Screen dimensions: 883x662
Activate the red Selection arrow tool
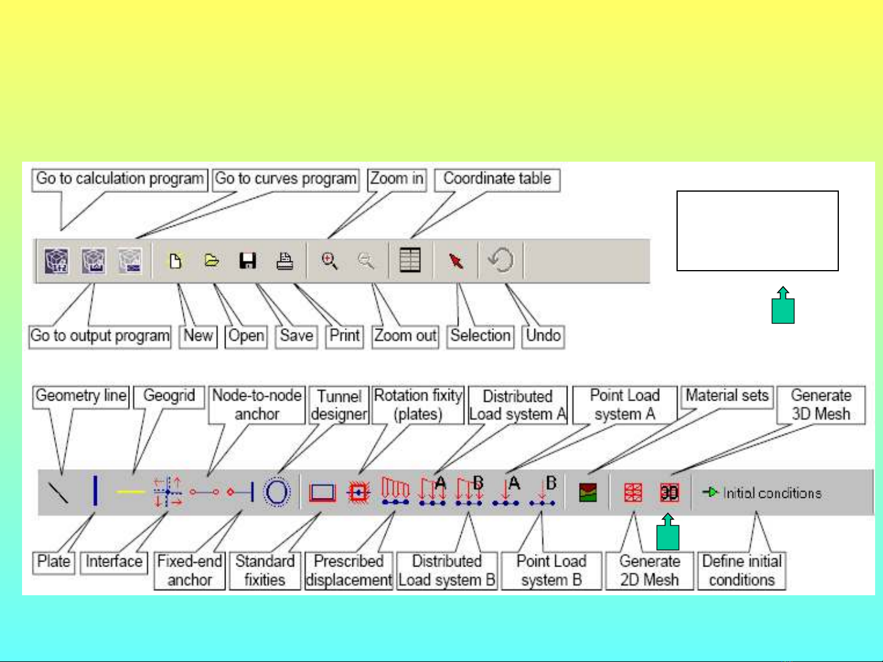[456, 261]
